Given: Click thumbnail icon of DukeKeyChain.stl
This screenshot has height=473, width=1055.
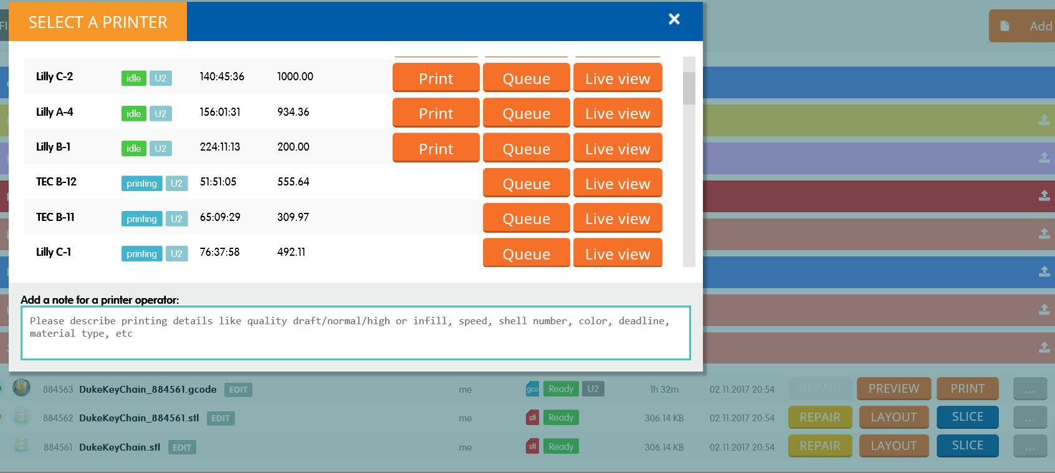Looking at the screenshot, I should (x=21, y=445).
